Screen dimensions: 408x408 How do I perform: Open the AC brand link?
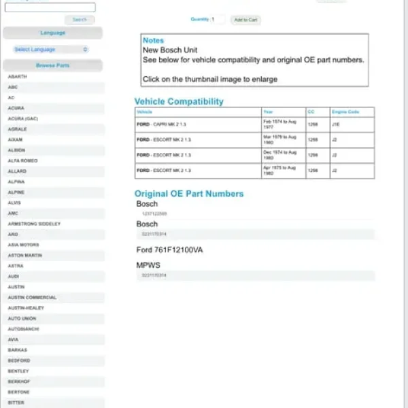coord(11,97)
